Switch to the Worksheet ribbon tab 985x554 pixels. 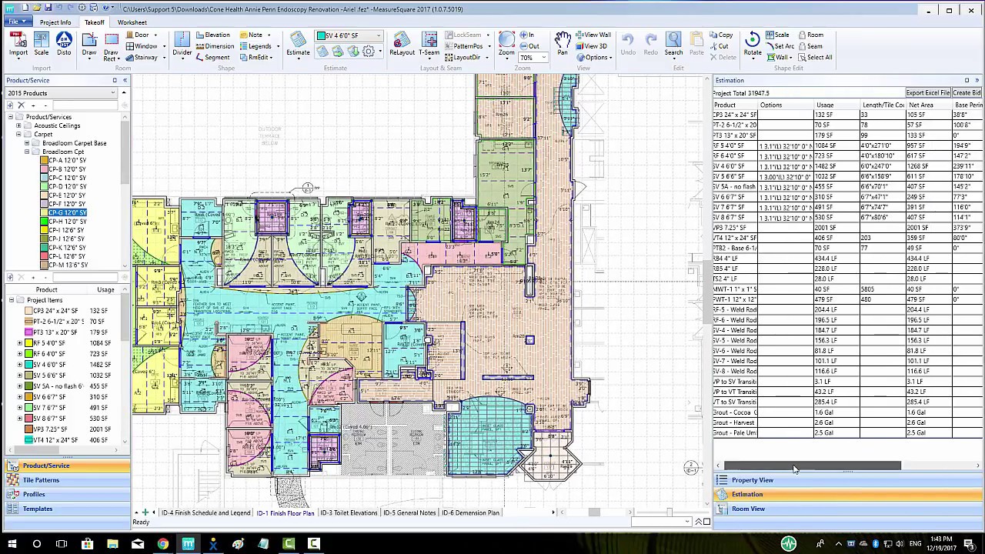click(132, 22)
